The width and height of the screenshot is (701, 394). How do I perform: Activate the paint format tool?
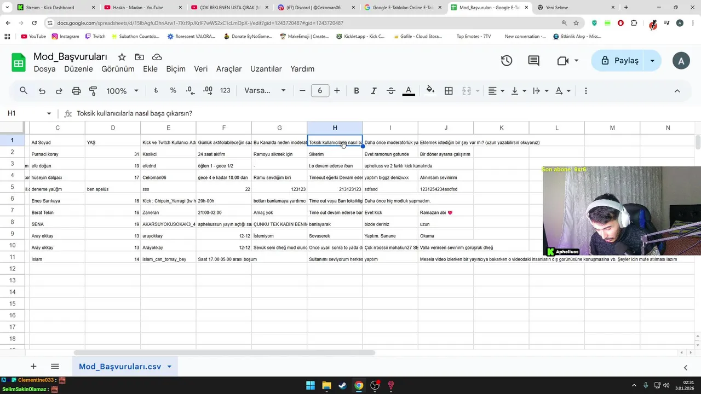[93, 91]
